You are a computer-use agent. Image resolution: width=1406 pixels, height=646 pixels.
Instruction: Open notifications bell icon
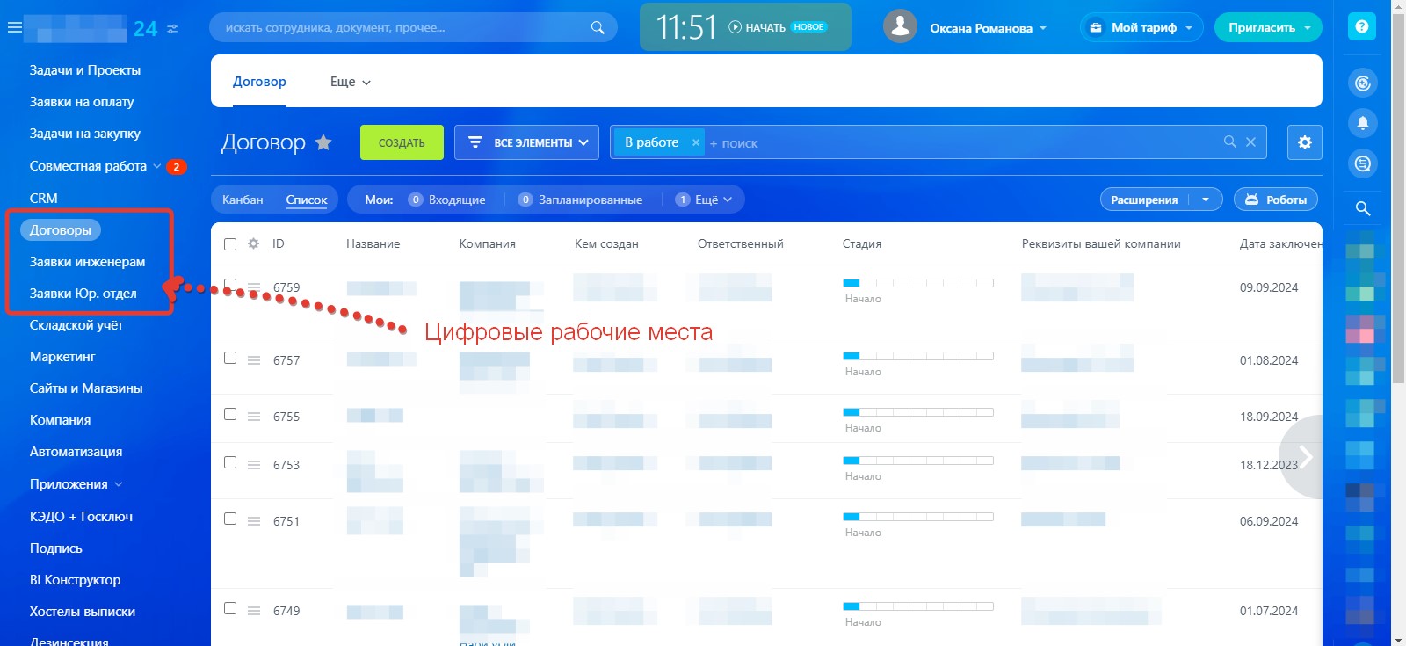click(x=1362, y=123)
